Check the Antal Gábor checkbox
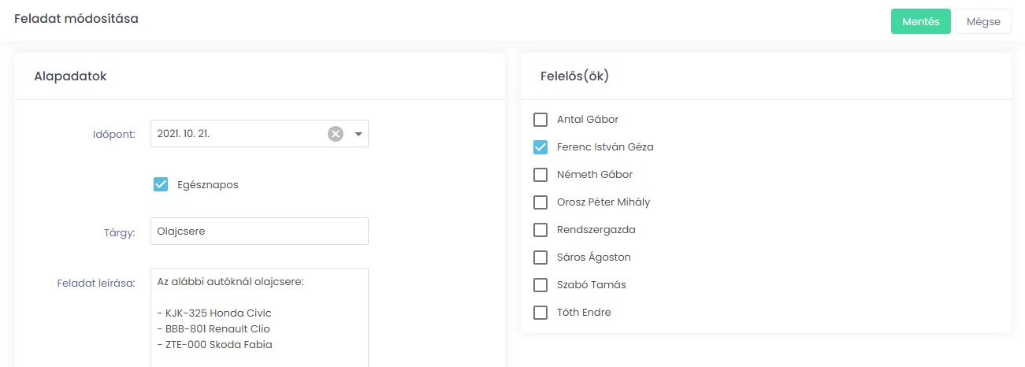This screenshot has height=367, width=1025. coord(540,120)
